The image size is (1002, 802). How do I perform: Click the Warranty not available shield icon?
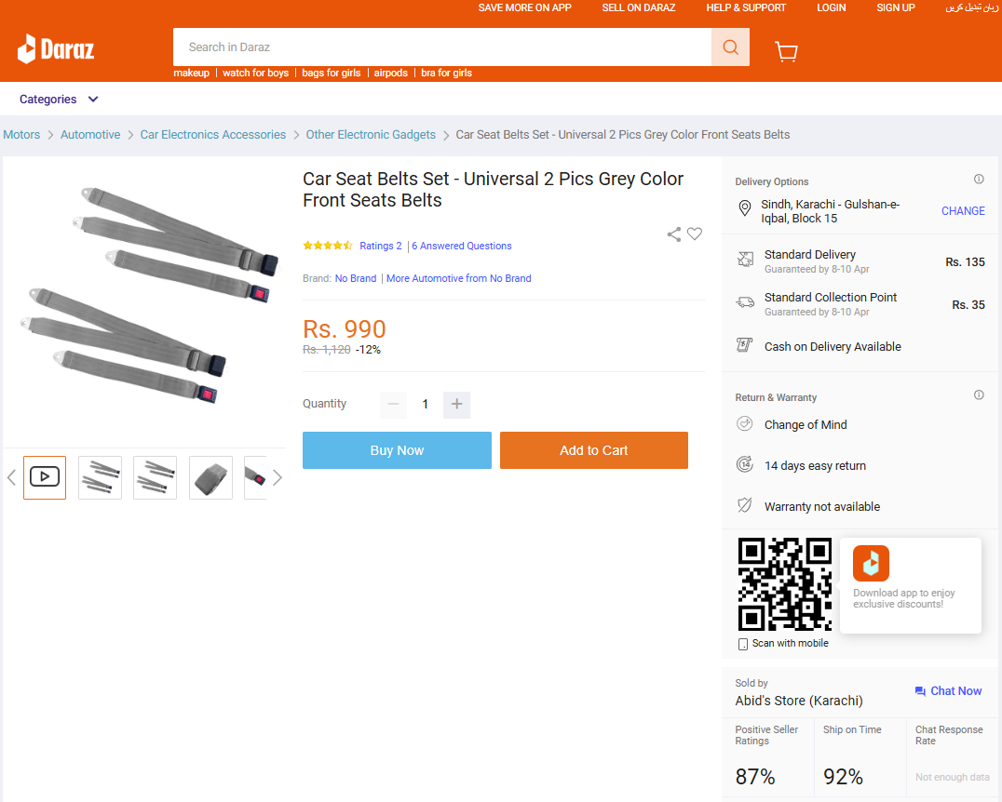tap(744, 505)
